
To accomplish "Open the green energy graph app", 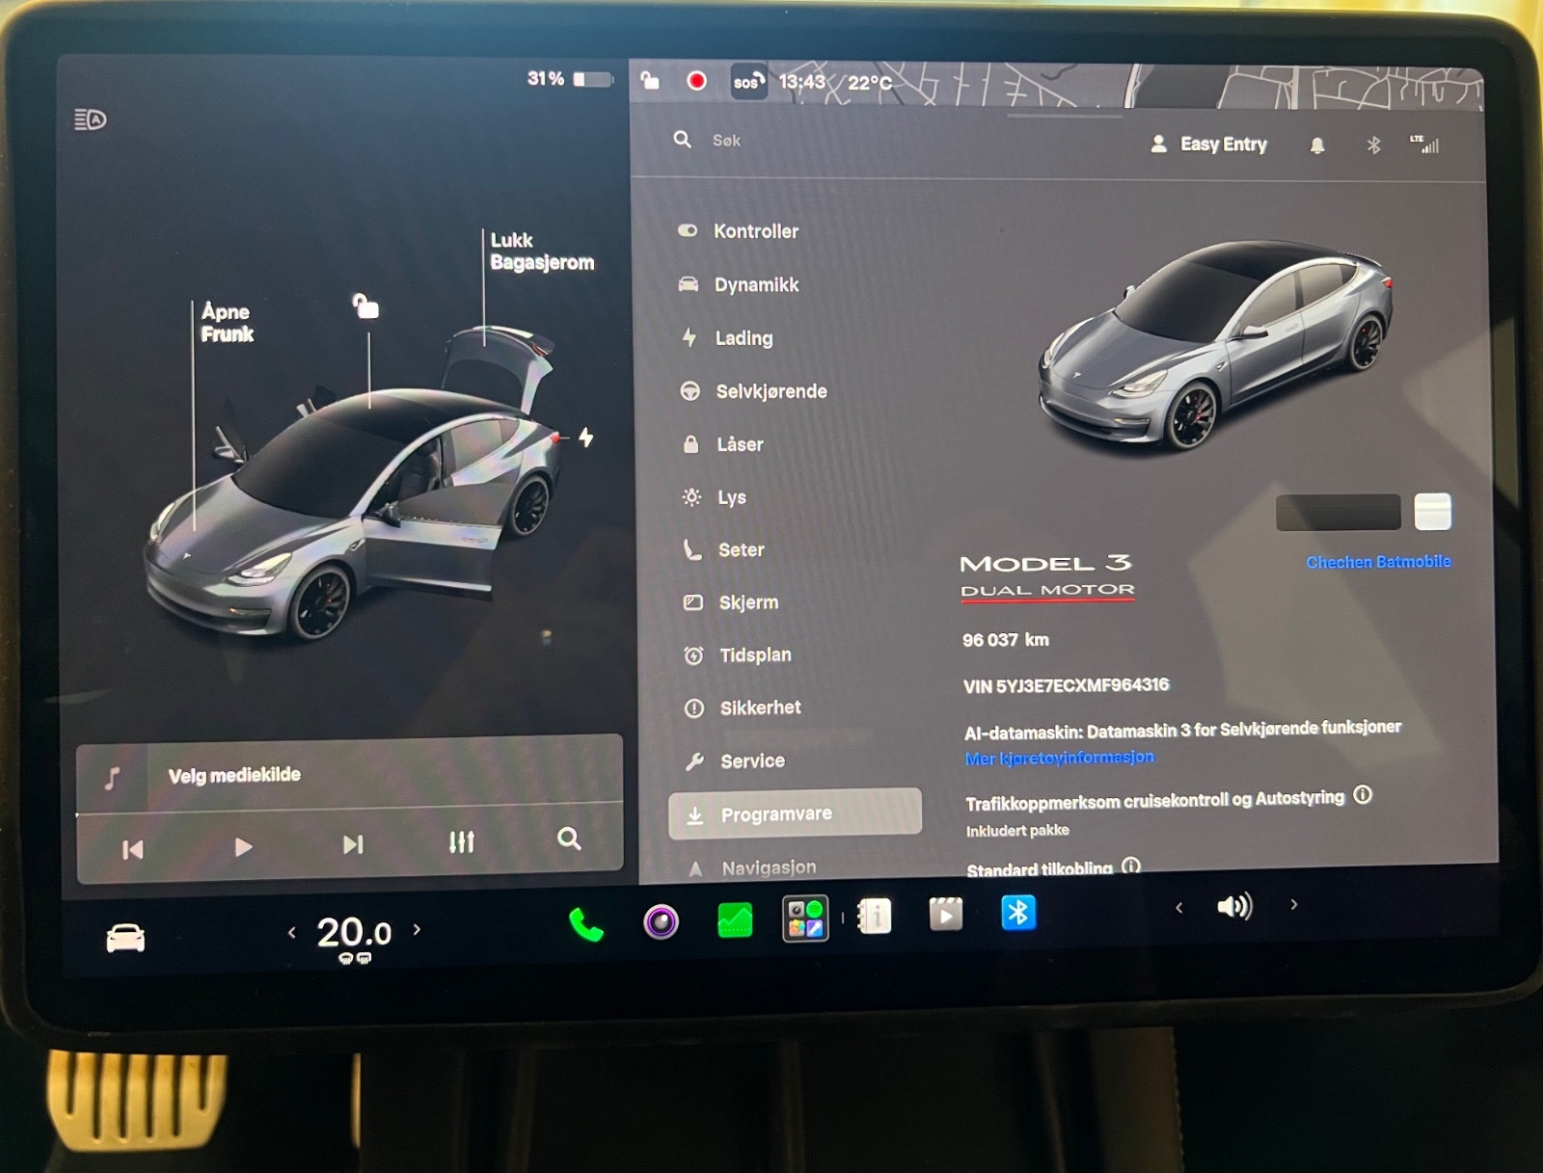I will (735, 920).
